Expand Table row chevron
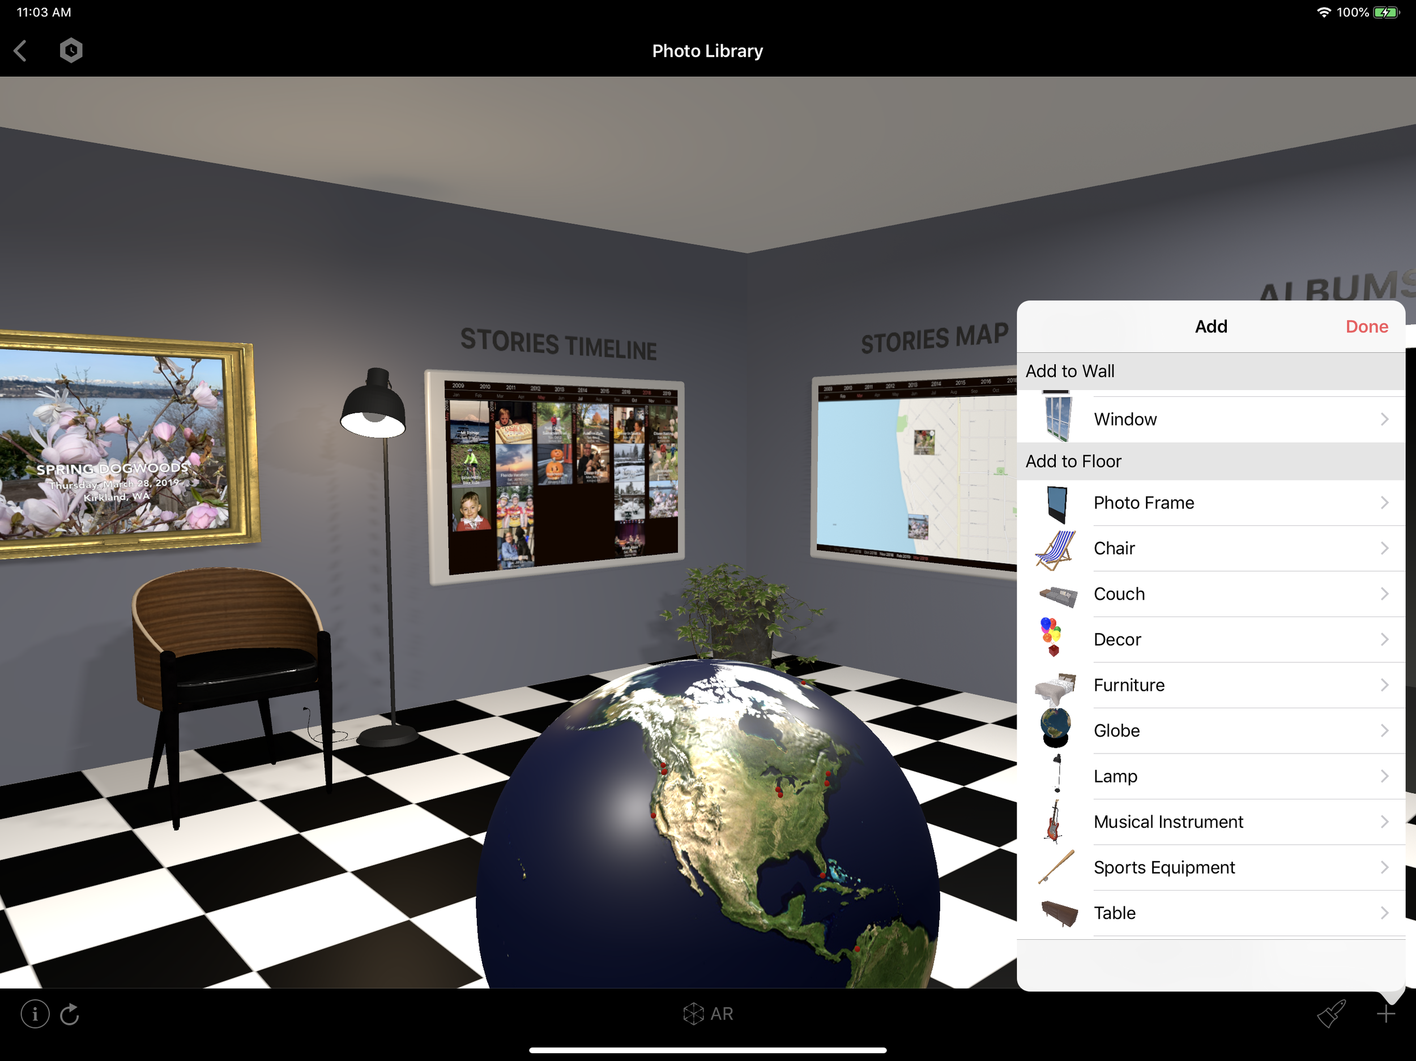The image size is (1416, 1061). (1384, 913)
